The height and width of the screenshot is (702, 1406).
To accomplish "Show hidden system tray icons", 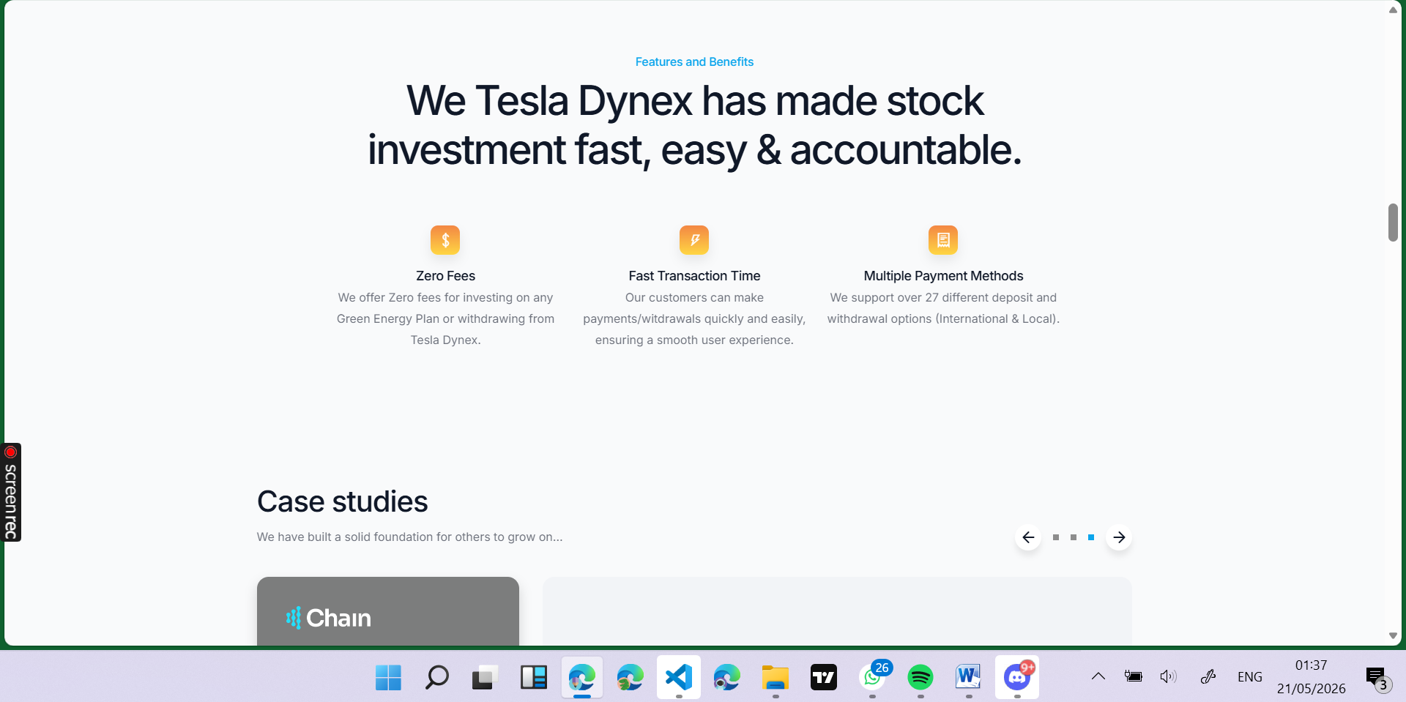I will 1098,676.
